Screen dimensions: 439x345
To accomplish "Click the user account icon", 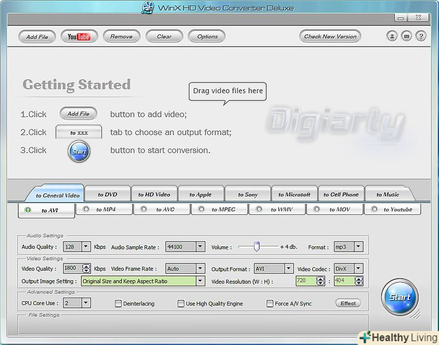I will [x=392, y=36].
